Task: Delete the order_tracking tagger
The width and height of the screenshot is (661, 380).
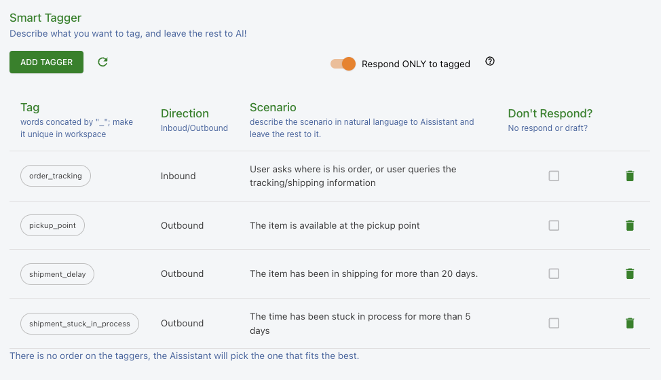Action: coord(630,176)
